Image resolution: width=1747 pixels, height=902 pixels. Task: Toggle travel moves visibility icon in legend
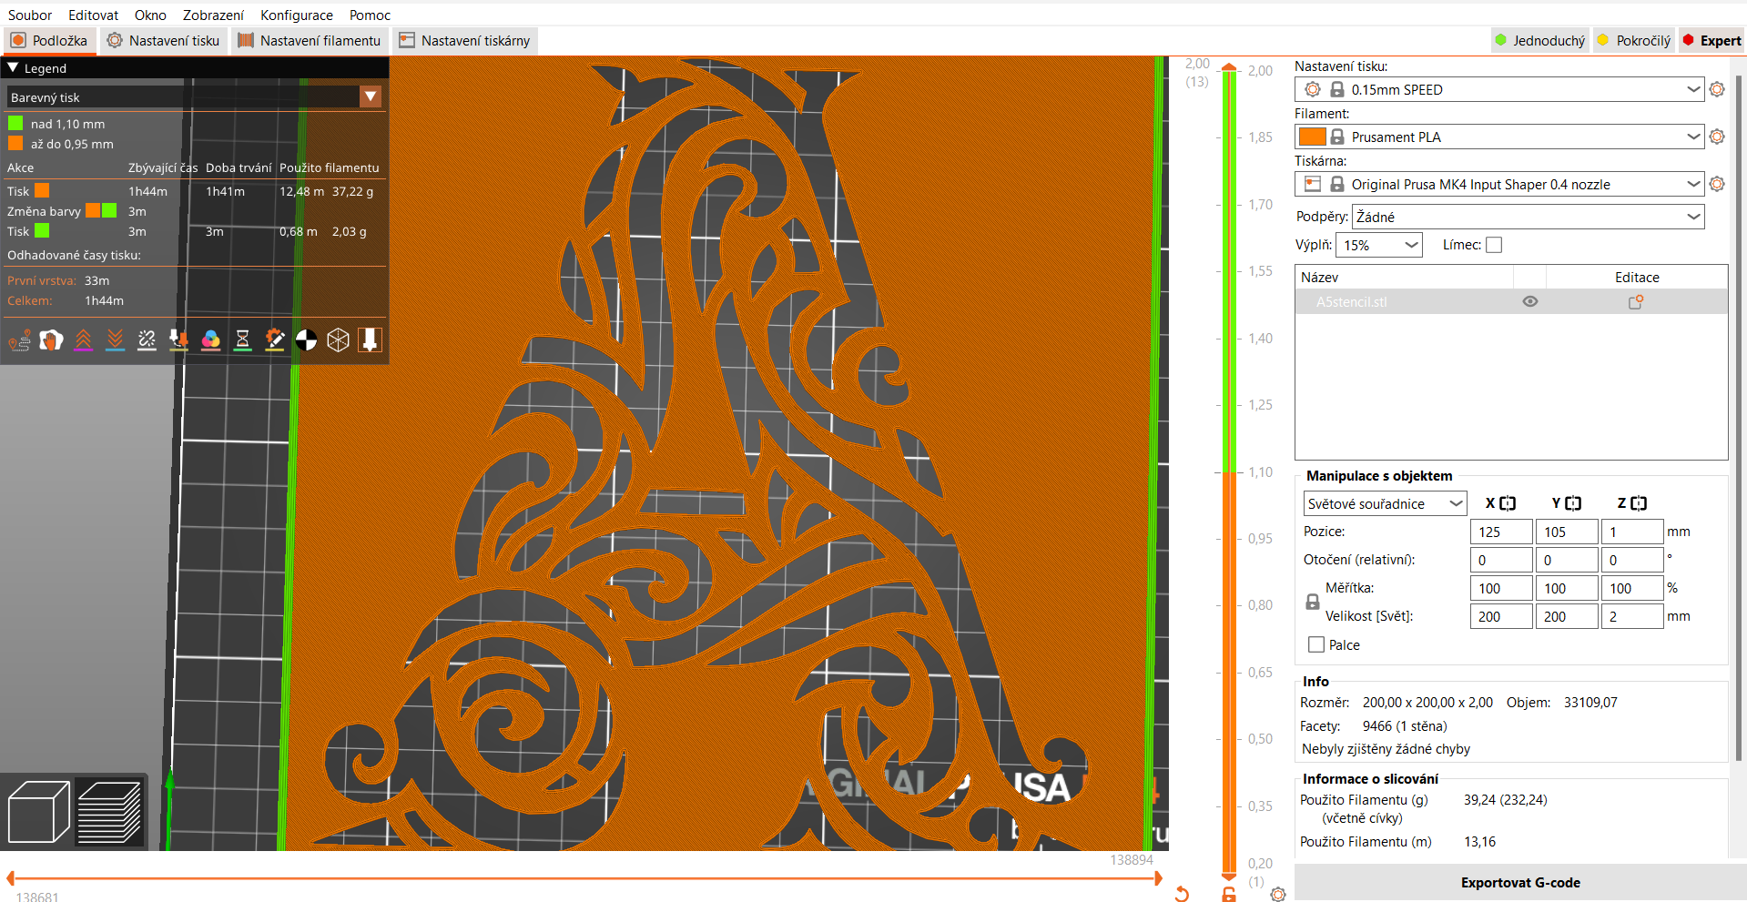[19, 340]
